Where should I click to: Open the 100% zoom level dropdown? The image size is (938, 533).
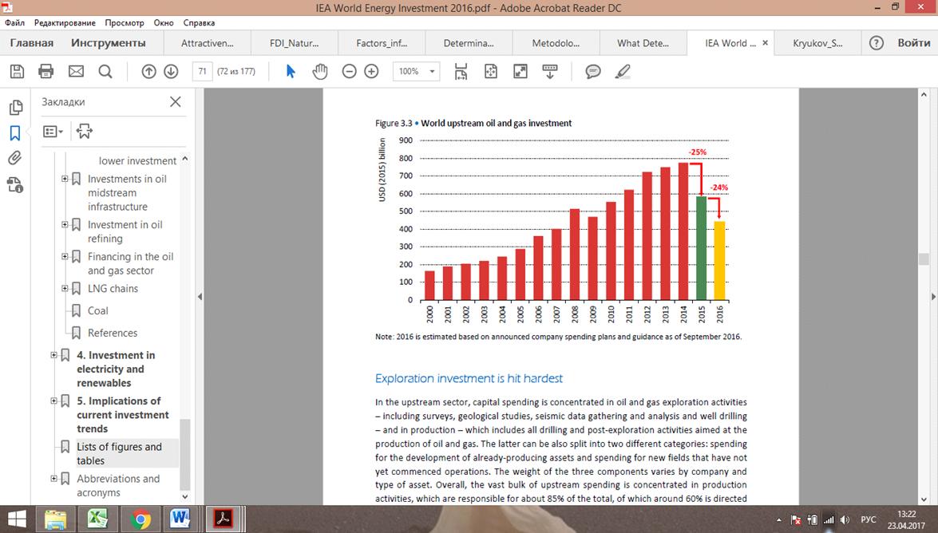[x=416, y=72]
